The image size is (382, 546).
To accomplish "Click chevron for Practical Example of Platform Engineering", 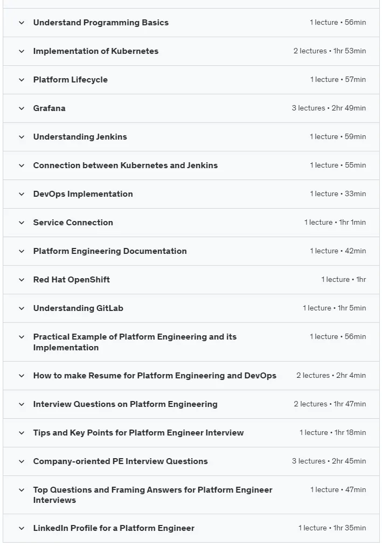I will [x=22, y=337].
